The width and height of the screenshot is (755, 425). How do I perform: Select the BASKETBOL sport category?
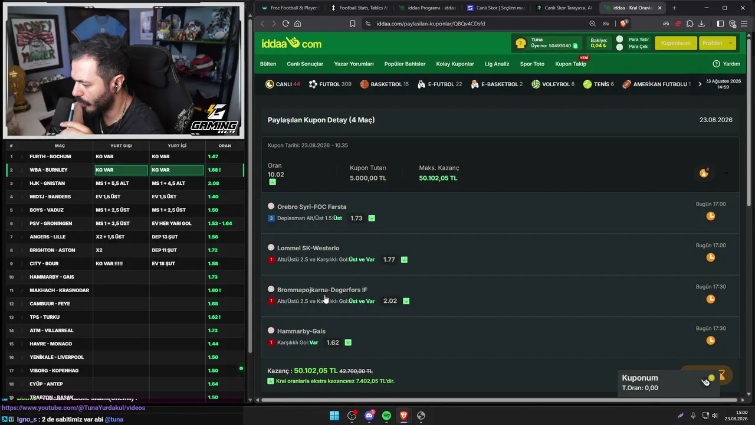click(384, 84)
